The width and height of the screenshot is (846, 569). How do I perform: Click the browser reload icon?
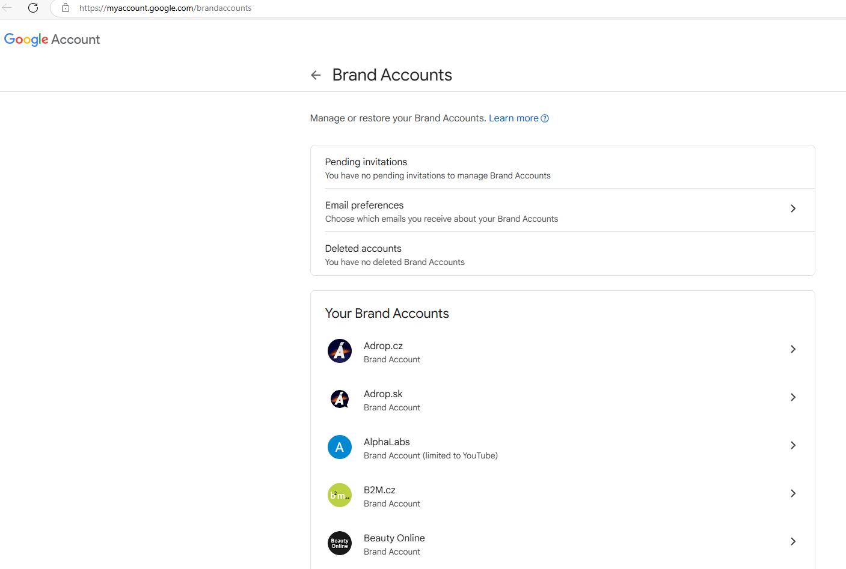click(x=33, y=8)
